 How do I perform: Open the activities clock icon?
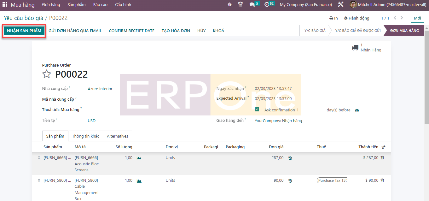point(267,5)
